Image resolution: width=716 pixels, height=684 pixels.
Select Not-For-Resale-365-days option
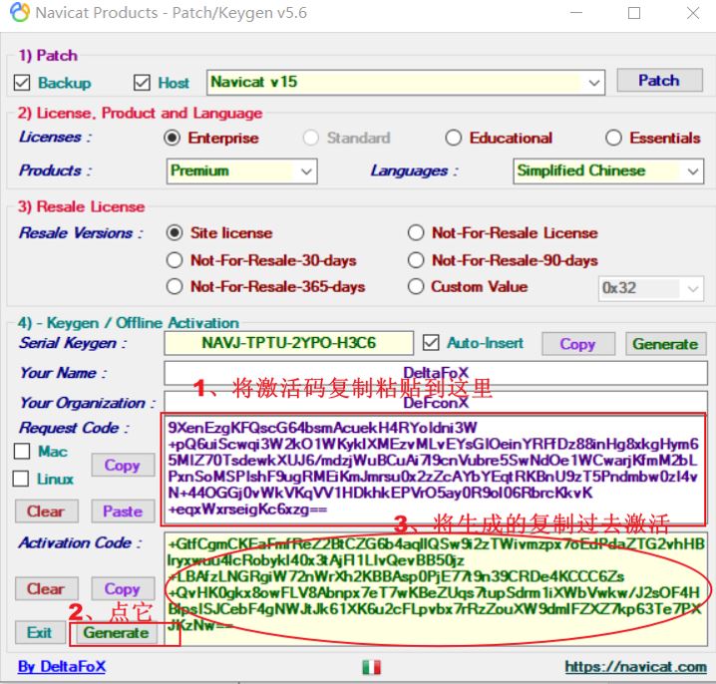click(175, 287)
